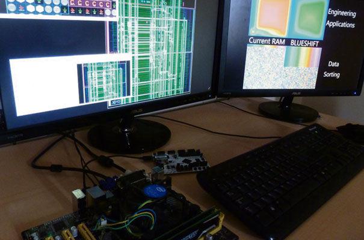The height and width of the screenshot is (240, 364).
Task: Select the rainbow gradient sorted image under BLUESHIFT
Action: click(303, 57)
